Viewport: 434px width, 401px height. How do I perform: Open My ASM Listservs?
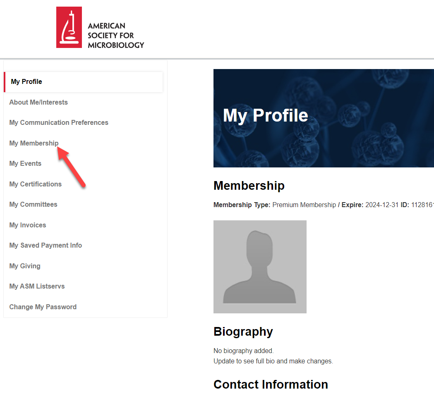(36, 286)
